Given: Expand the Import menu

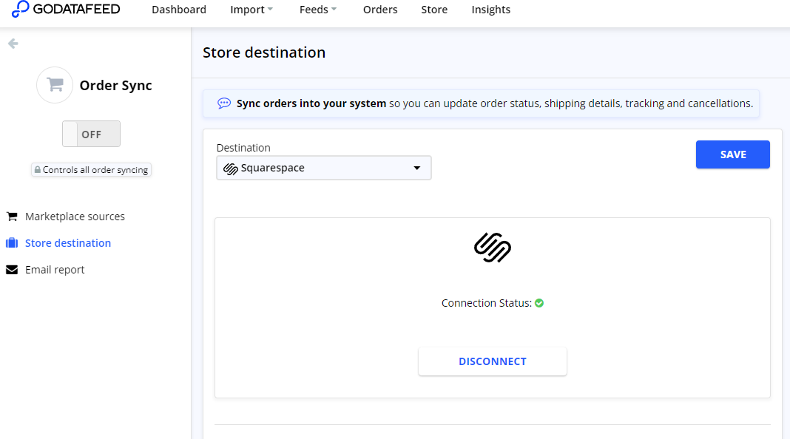Looking at the screenshot, I should pyautogui.click(x=251, y=10).
